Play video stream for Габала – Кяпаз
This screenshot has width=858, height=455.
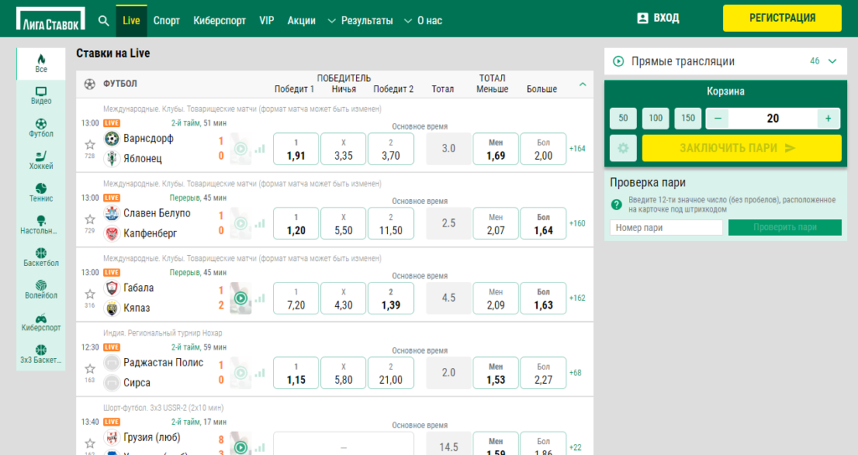(x=240, y=299)
